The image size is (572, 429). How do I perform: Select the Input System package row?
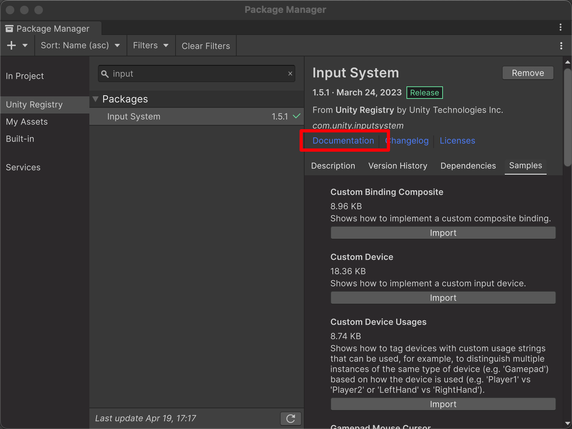197,117
